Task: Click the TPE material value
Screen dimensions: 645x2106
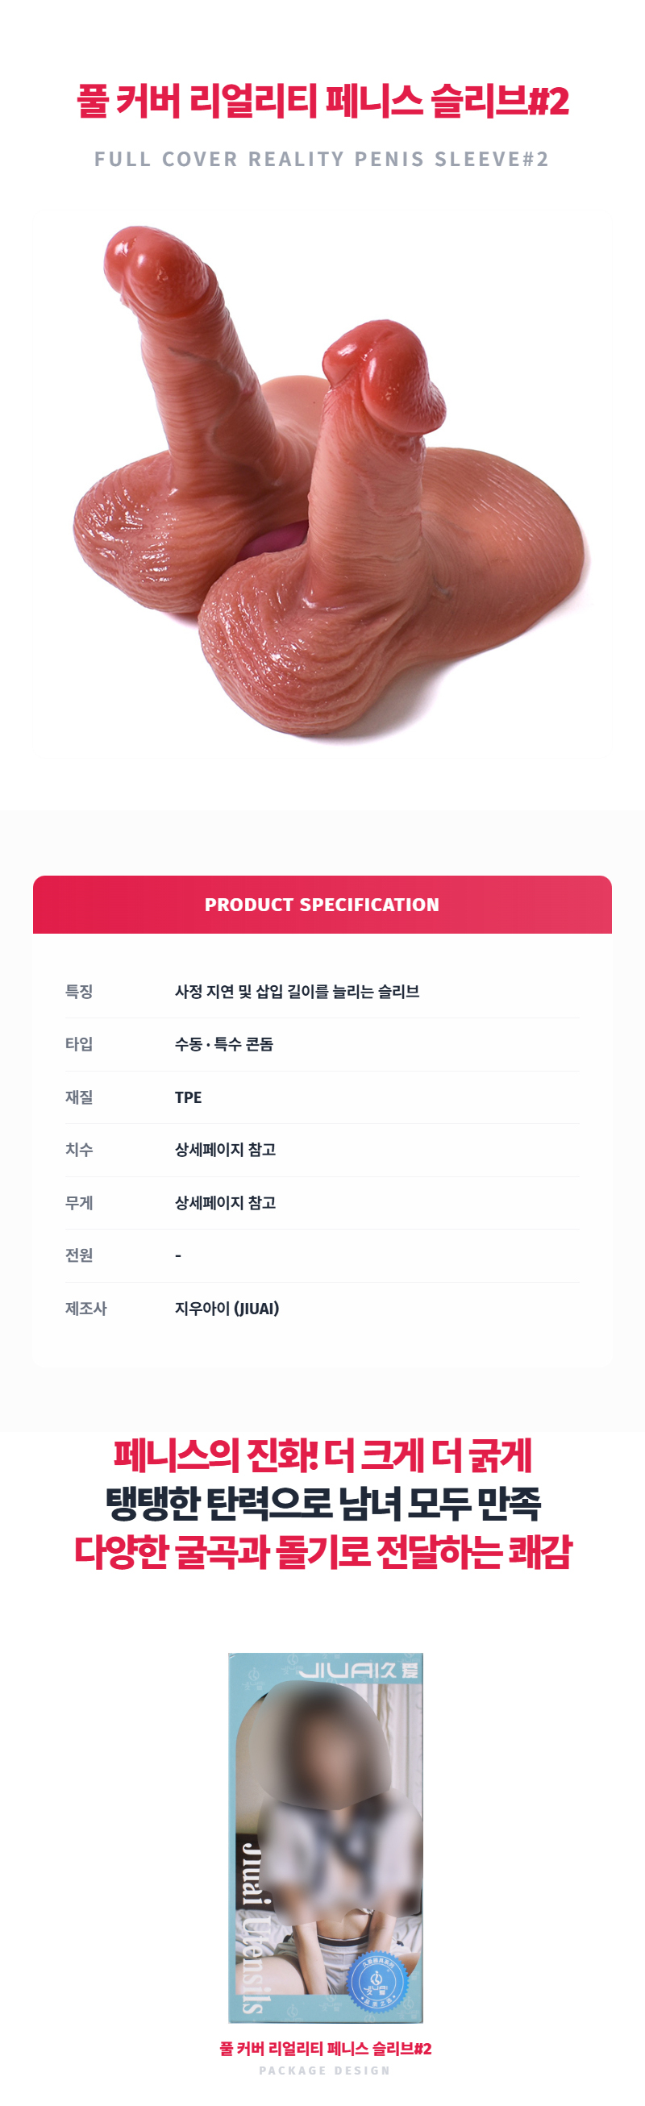Action: 188,1097
